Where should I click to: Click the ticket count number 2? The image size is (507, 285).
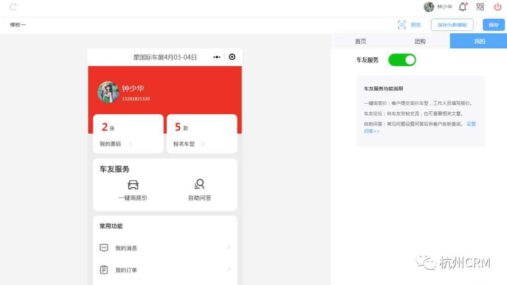(104, 127)
